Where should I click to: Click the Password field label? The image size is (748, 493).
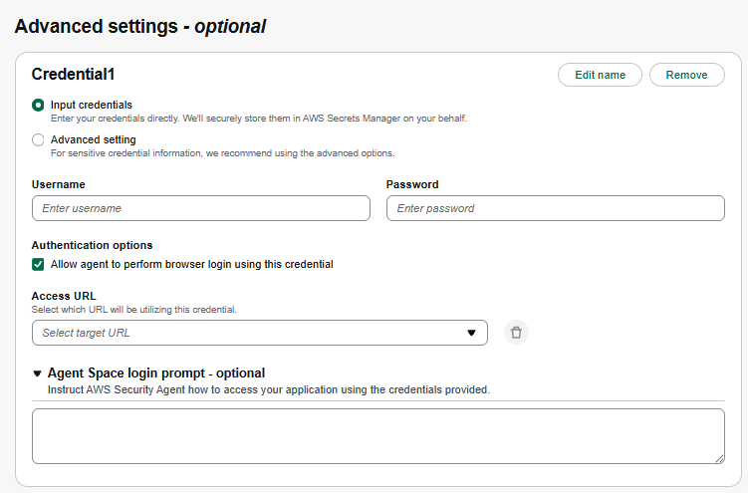pos(412,184)
